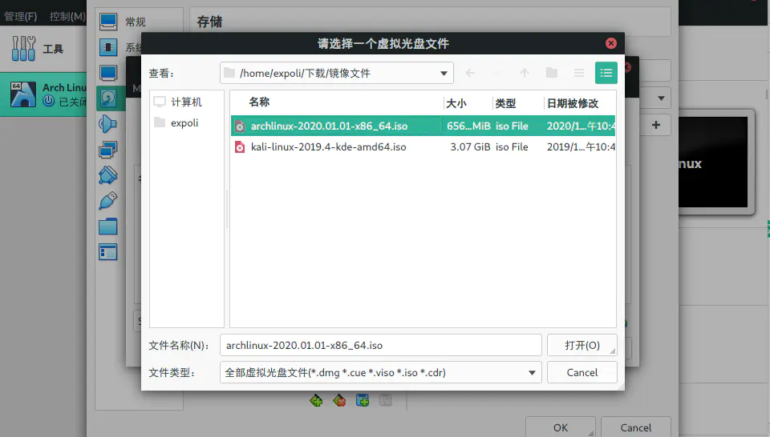This screenshot has height=437, width=770.
Task: Click the Arch Linux VM preview thumbnail
Action: (x=713, y=162)
